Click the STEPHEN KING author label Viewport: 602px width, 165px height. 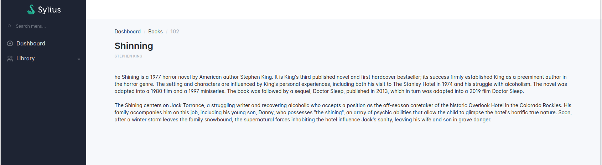click(x=128, y=56)
